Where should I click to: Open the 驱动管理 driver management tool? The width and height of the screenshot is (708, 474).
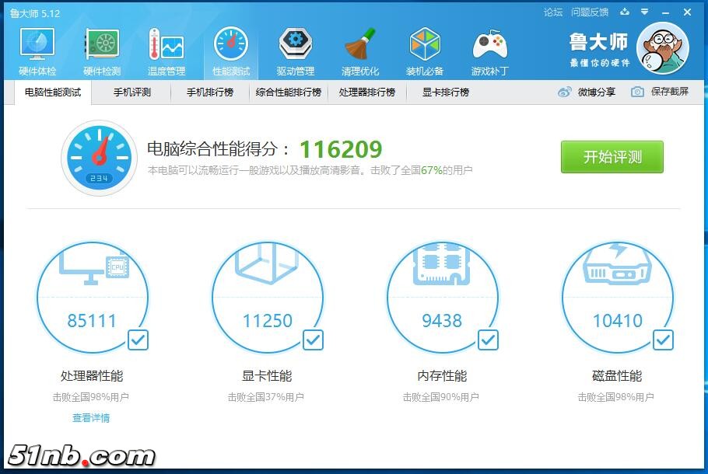pyautogui.click(x=295, y=48)
